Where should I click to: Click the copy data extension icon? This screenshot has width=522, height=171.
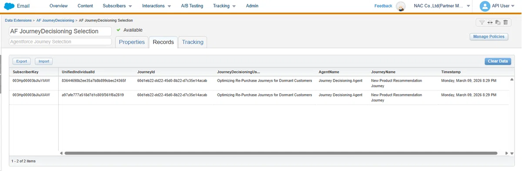[498, 23]
